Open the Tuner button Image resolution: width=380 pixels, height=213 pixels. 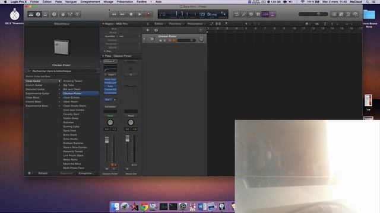click(244, 14)
